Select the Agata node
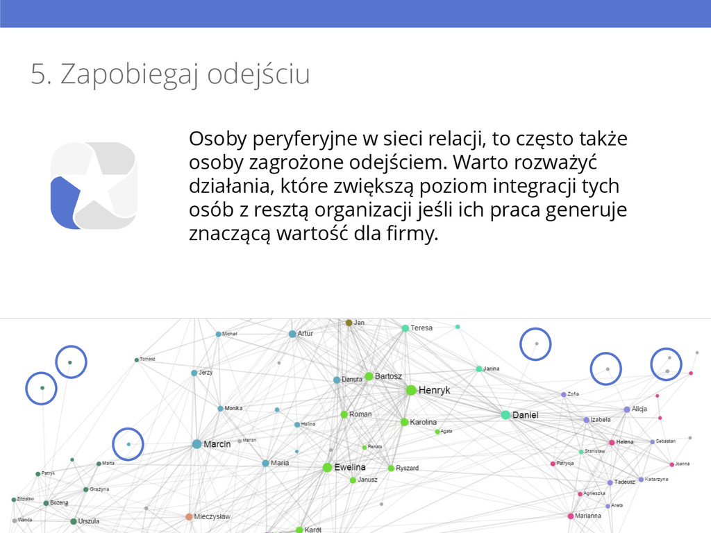711x533 pixels. click(437, 432)
